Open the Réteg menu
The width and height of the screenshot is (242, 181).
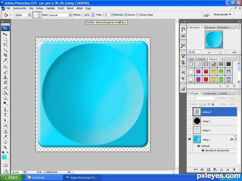[x=40, y=8]
